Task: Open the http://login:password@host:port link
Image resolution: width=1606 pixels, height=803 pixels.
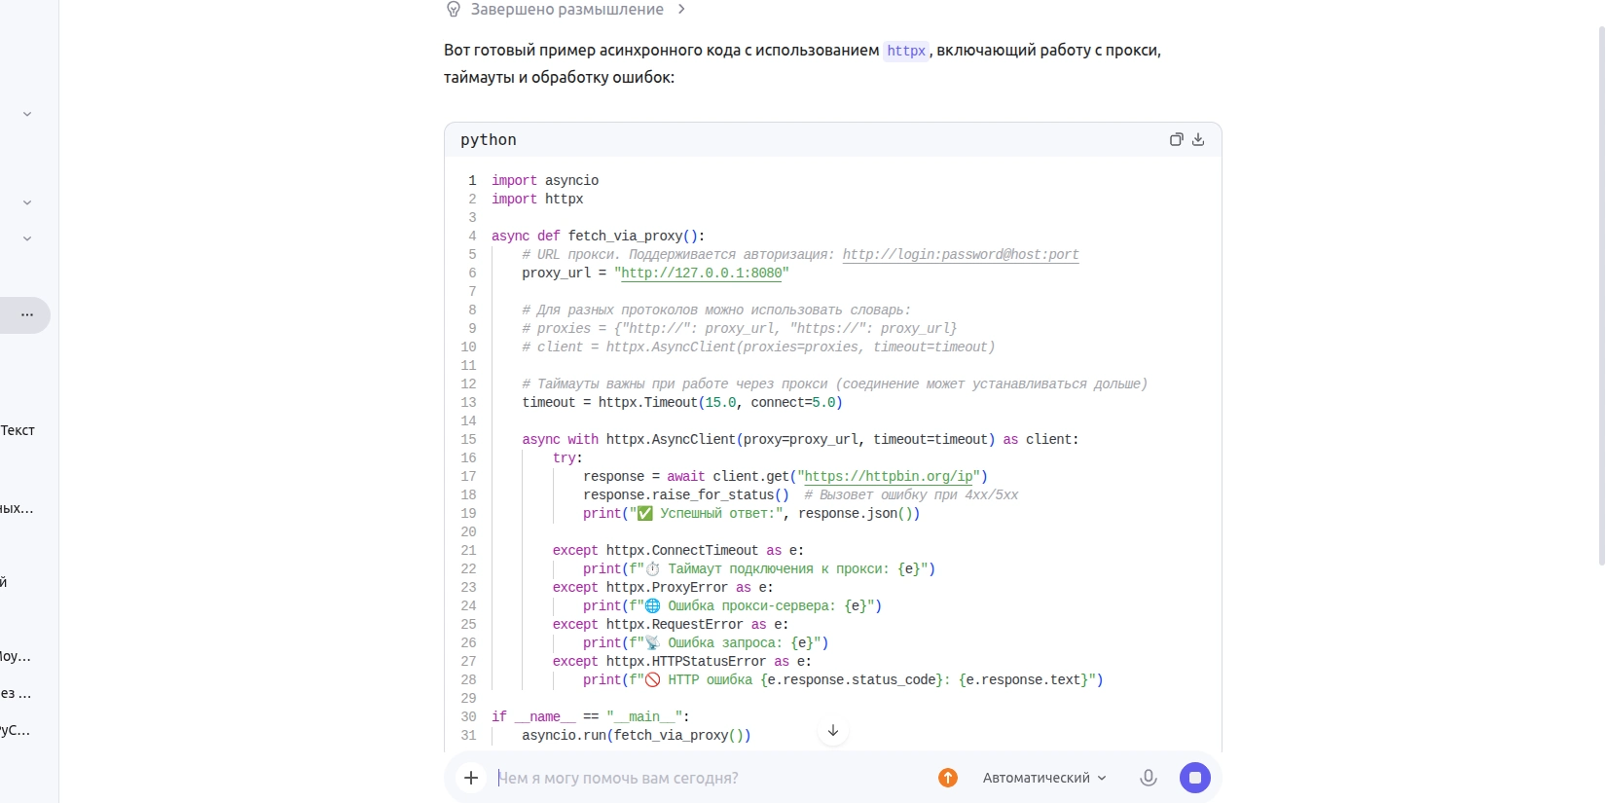Action: tap(961, 254)
